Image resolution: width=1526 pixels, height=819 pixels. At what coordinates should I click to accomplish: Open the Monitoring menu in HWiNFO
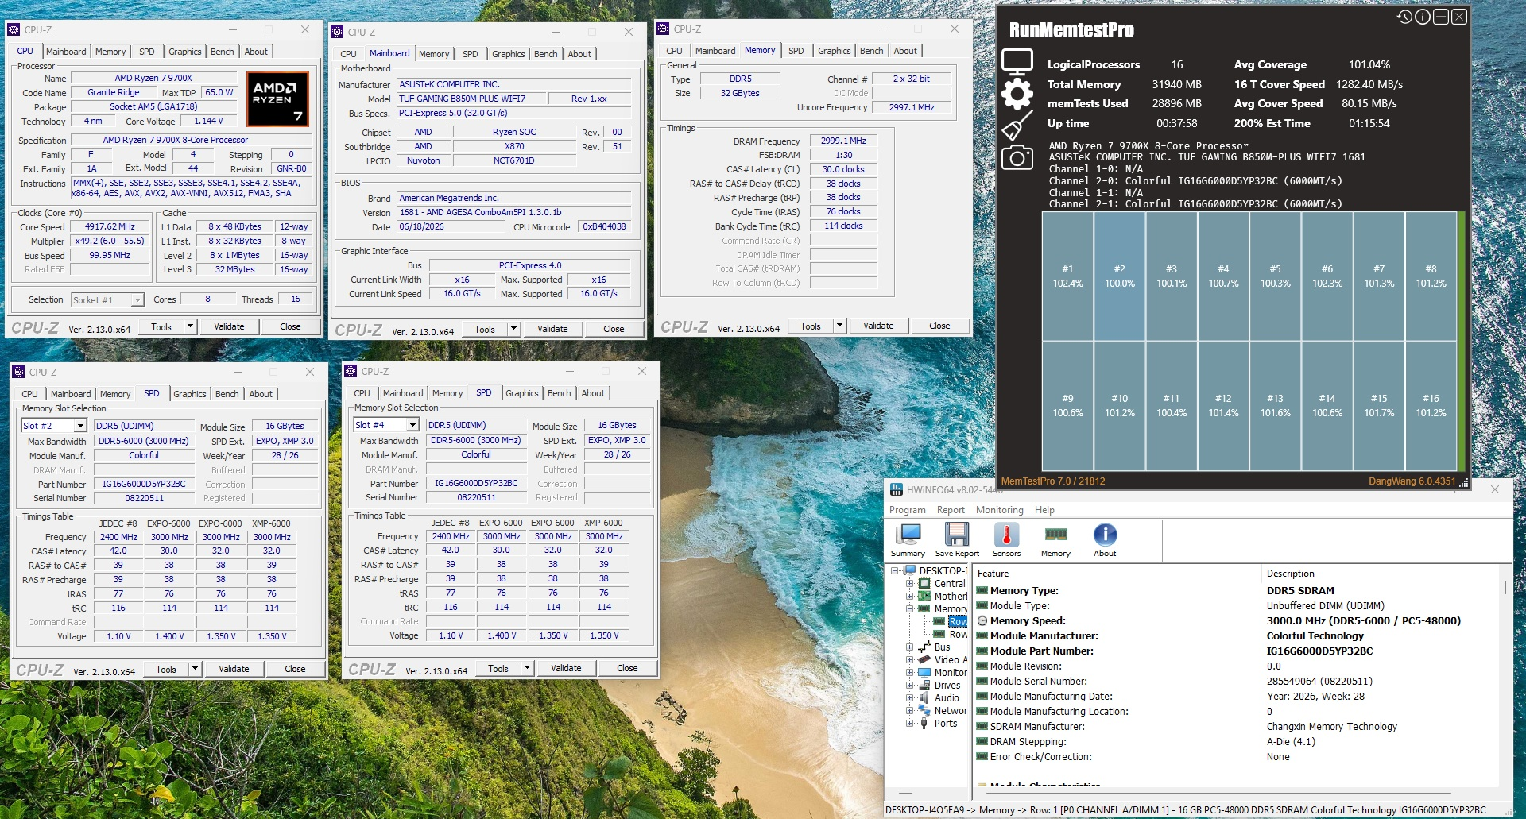(x=999, y=510)
